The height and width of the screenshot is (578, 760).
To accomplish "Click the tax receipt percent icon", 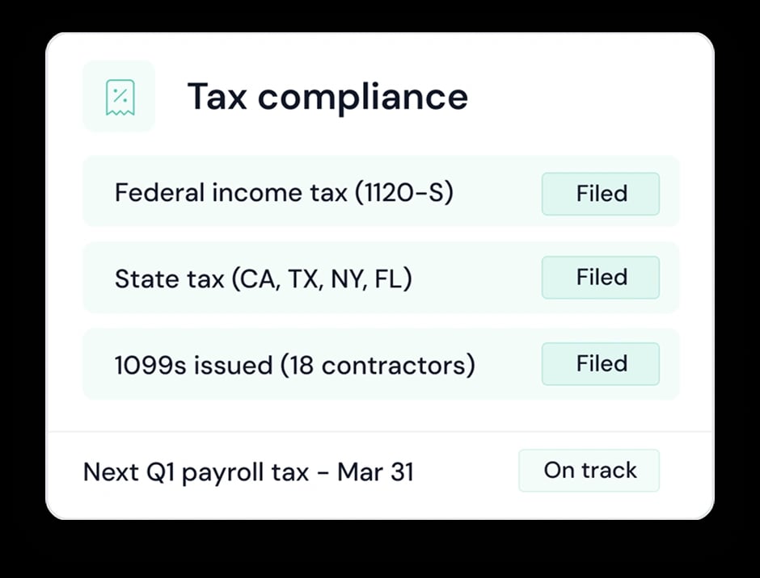I will click(120, 97).
